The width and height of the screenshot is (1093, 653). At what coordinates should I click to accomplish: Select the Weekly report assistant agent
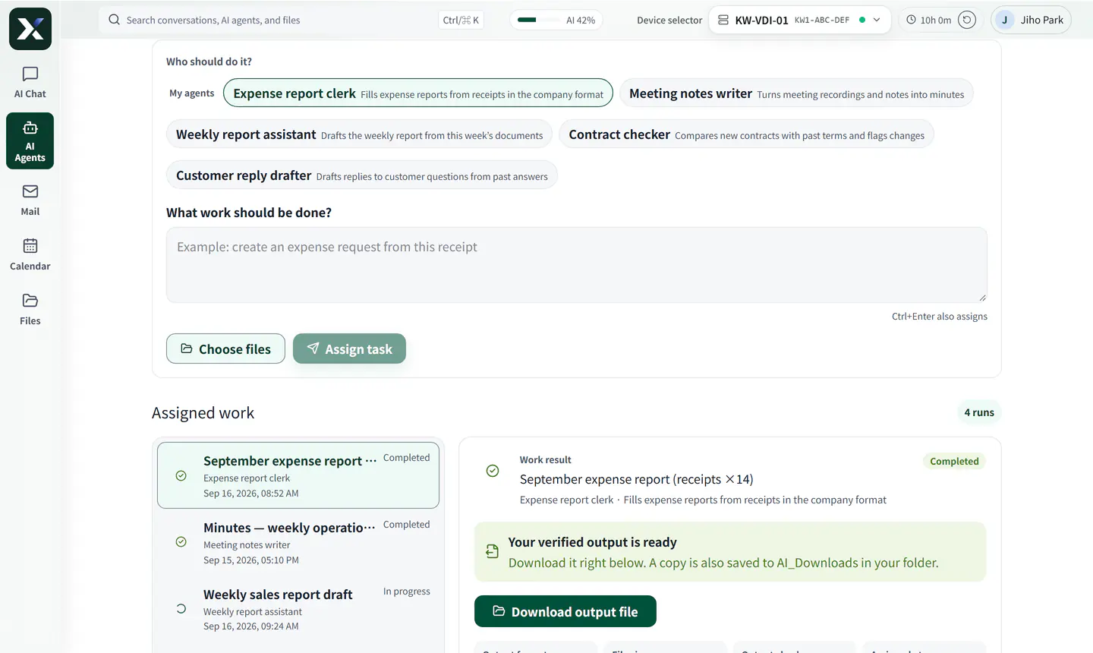(x=359, y=134)
